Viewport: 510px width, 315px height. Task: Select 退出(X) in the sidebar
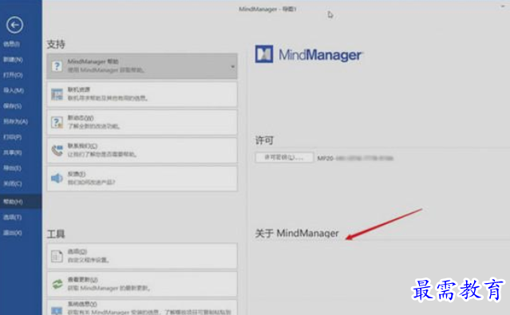click(x=13, y=233)
